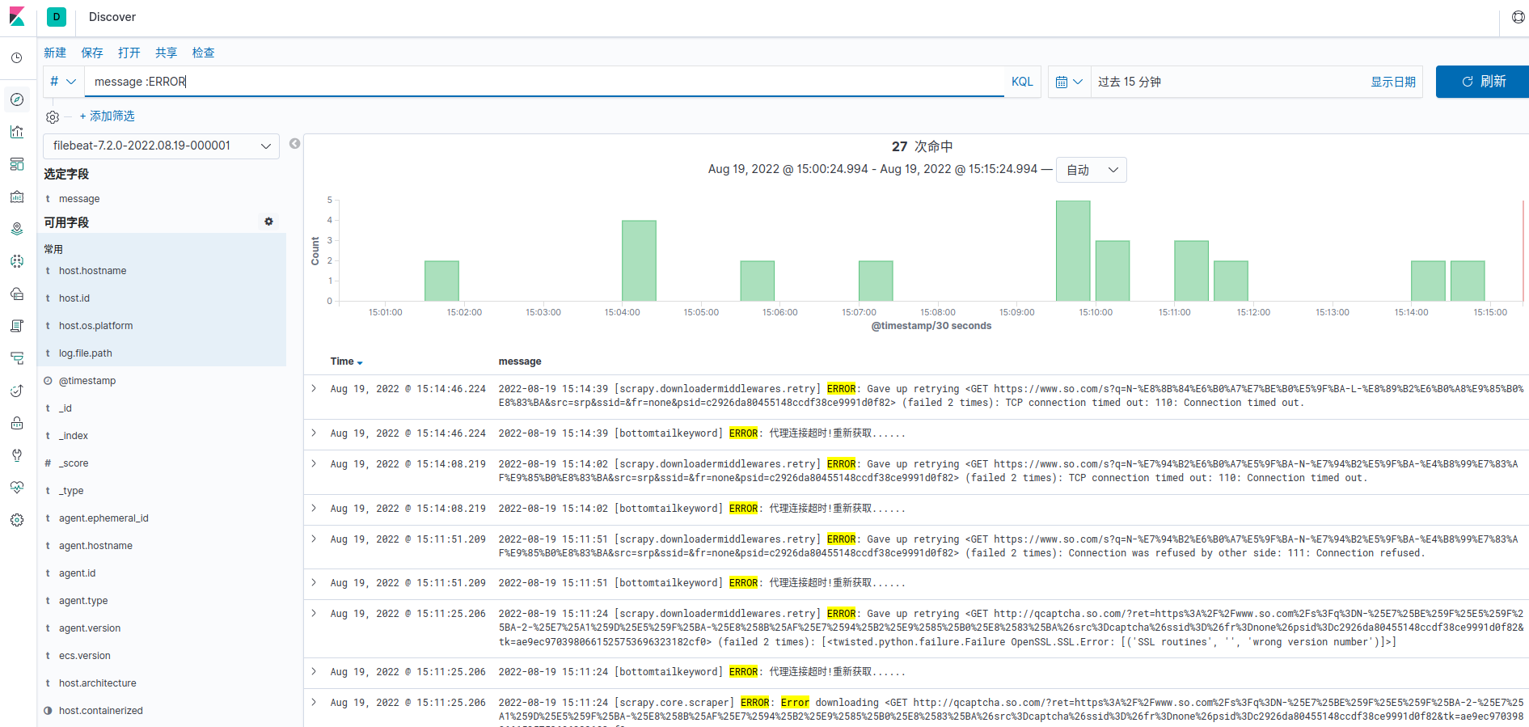Select the host.os.platform field
Screen dimensions: 1529x727
(x=95, y=326)
